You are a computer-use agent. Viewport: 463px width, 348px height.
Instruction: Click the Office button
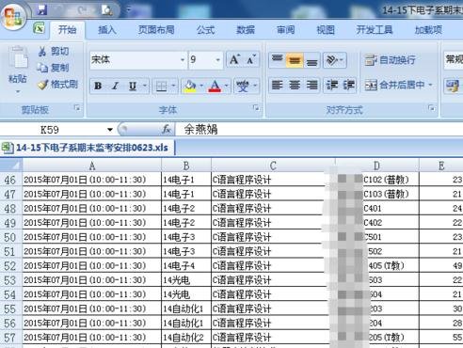click(x=13, y=16)
